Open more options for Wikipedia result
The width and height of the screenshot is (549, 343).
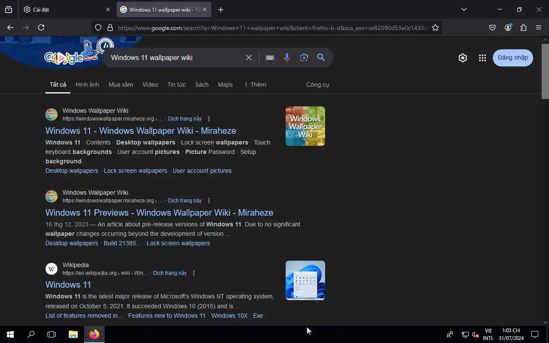click(194, 273)
